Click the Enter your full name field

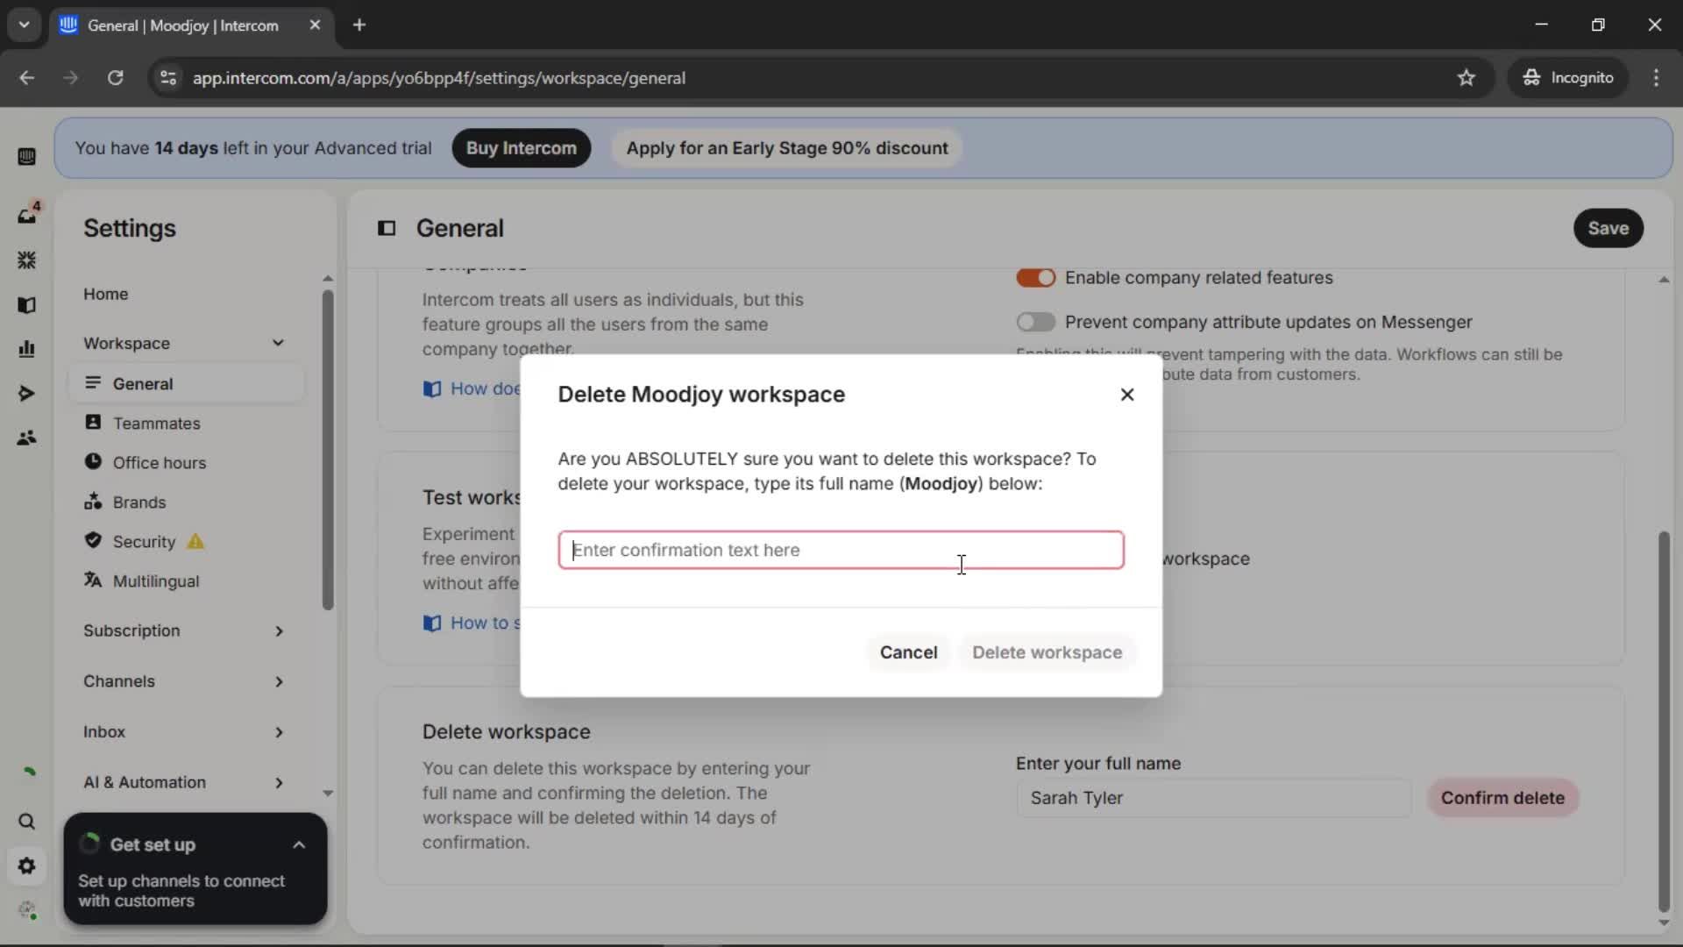1213,798
